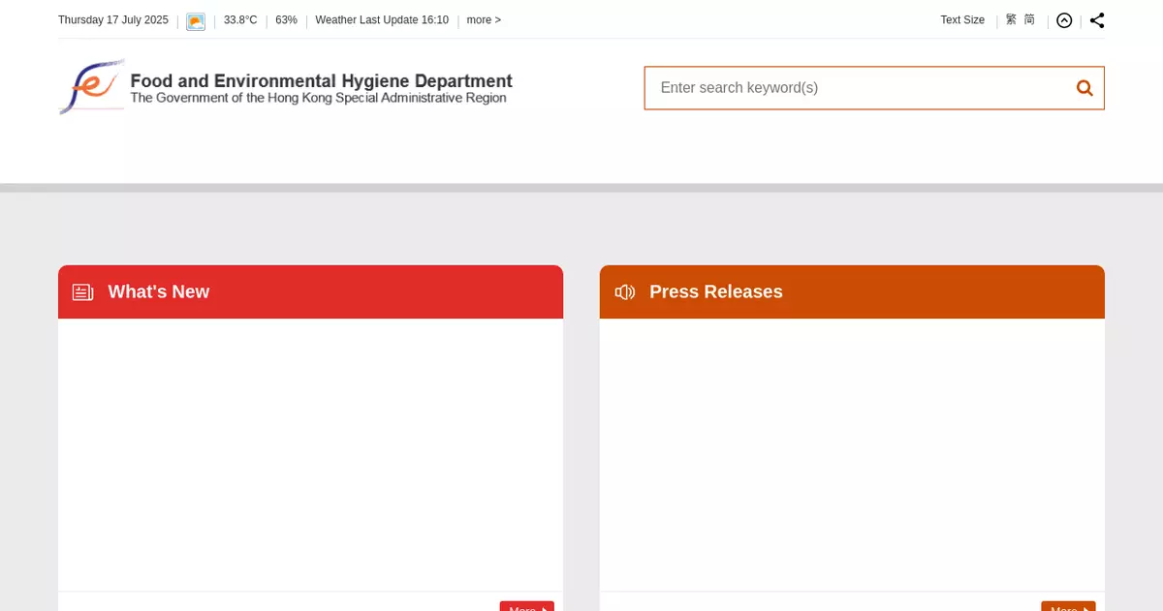Click the Press Releases loudspeaker icon
The height and width of the screenshot is (611, 1163).
pyautogui.click(x=625, y=292)
